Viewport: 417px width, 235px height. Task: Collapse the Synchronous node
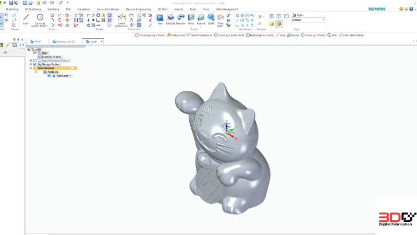click(31, 68)
